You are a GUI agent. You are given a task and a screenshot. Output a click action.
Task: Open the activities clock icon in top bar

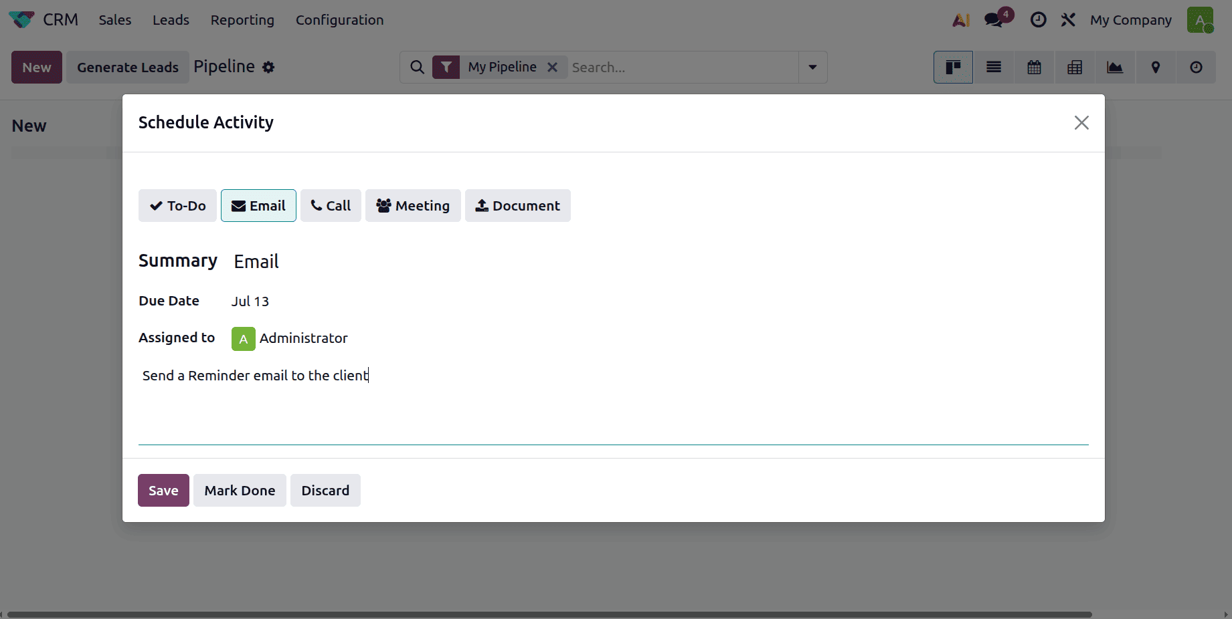[x=1038, y=20]
